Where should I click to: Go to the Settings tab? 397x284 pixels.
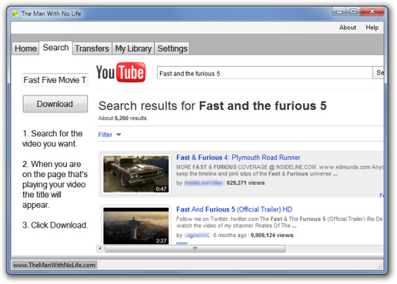pos(172,48)
